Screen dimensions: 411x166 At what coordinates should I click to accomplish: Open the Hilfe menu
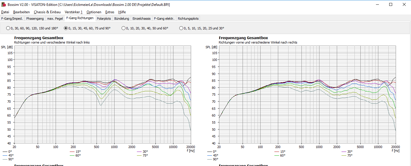[122, 12]
